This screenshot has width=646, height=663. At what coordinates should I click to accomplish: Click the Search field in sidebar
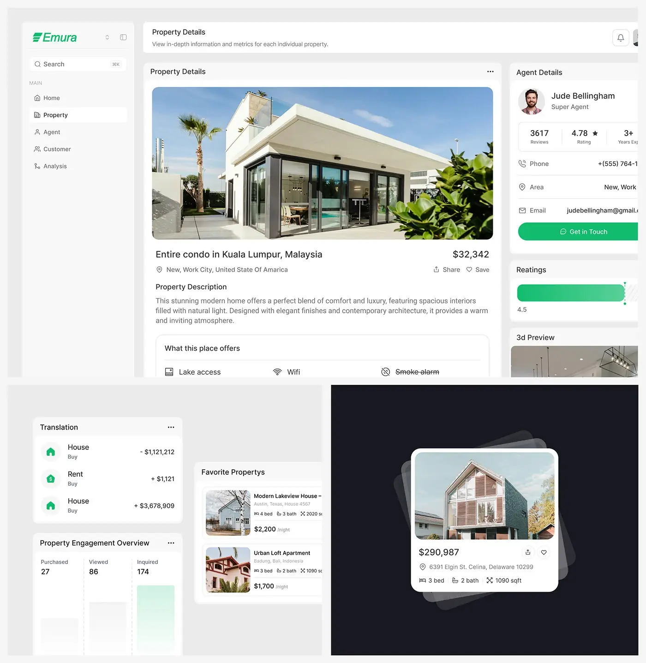point(78,64)
